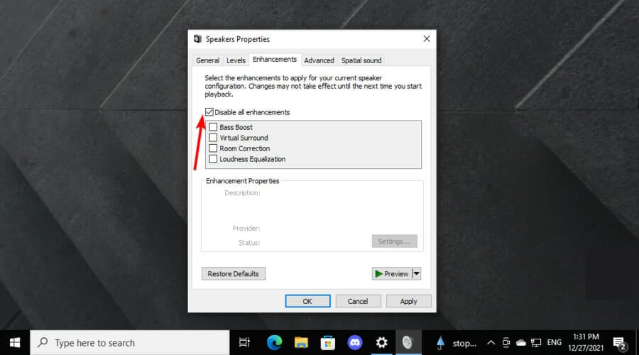Tick the Virtual Surround checkbox
Screen dimensions: 639x355
[213, 138]
